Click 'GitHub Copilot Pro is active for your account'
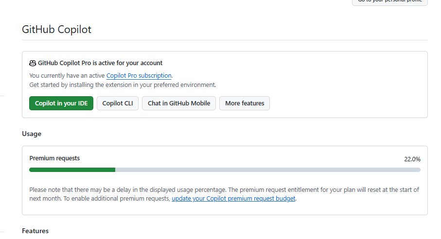This screenshot has width=441, height=239. point(100,63)
